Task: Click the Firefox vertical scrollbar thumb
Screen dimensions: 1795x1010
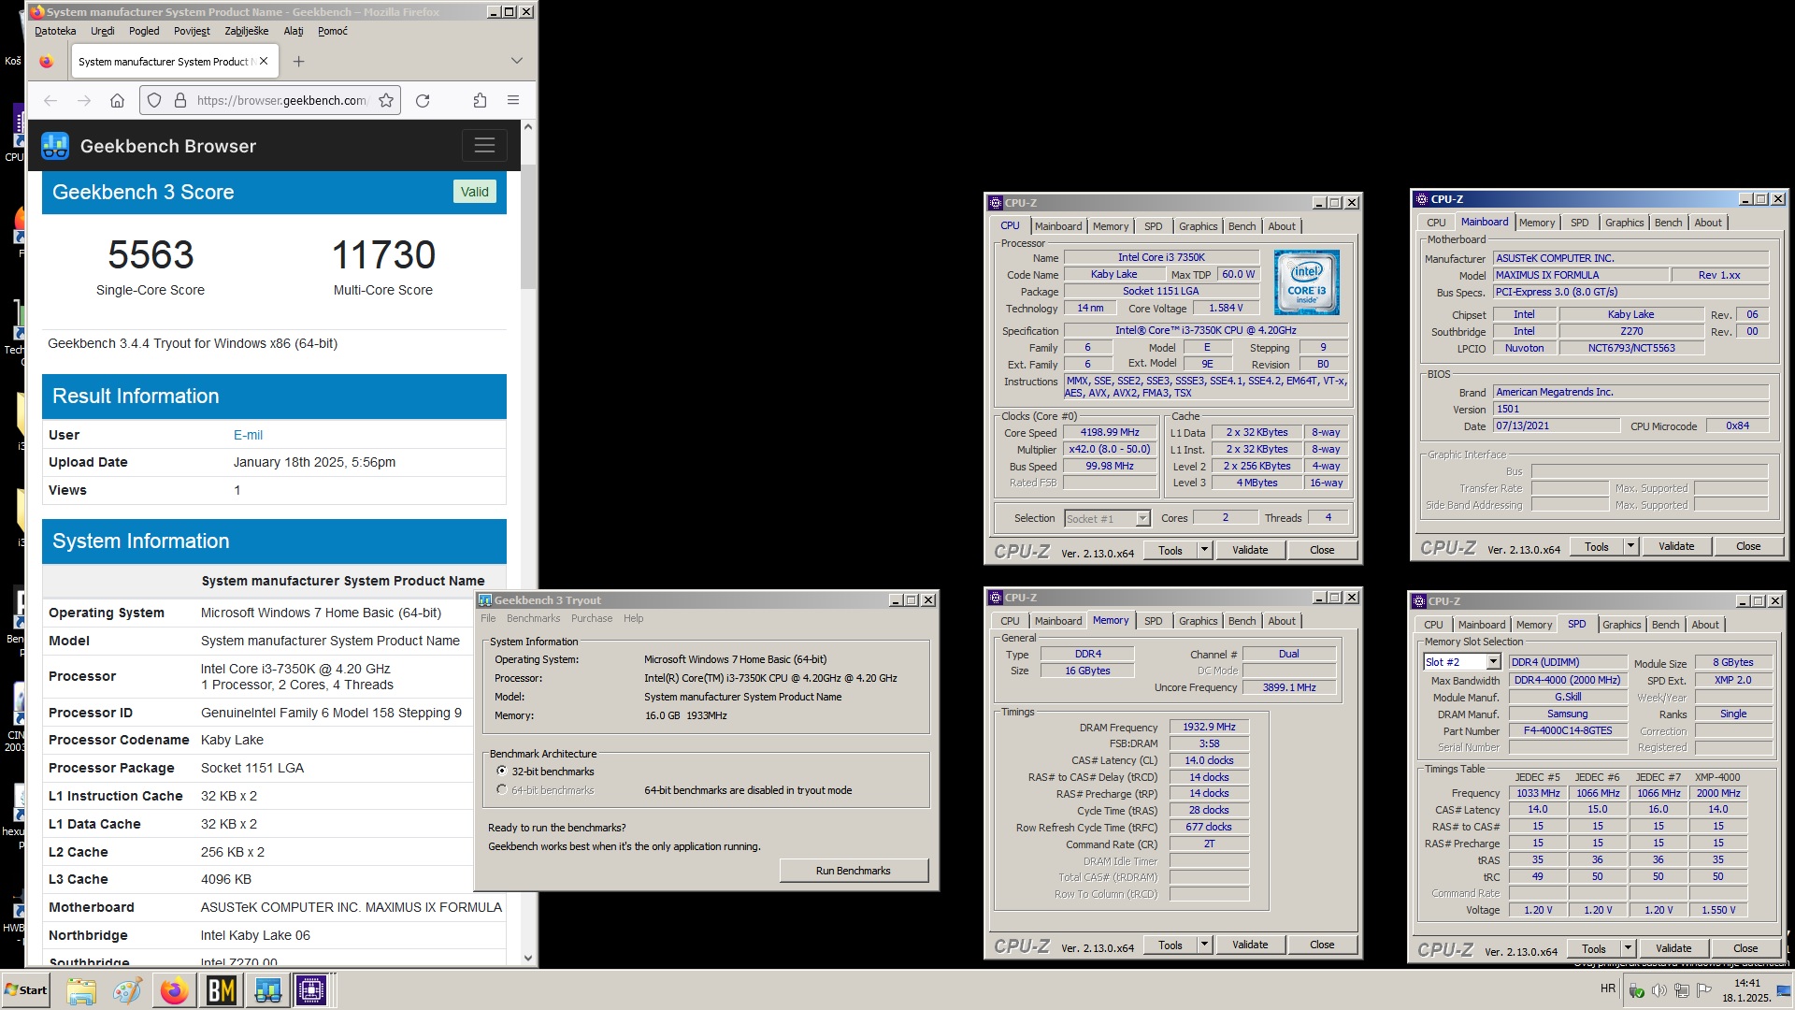Action: click(x=528, y=227)
